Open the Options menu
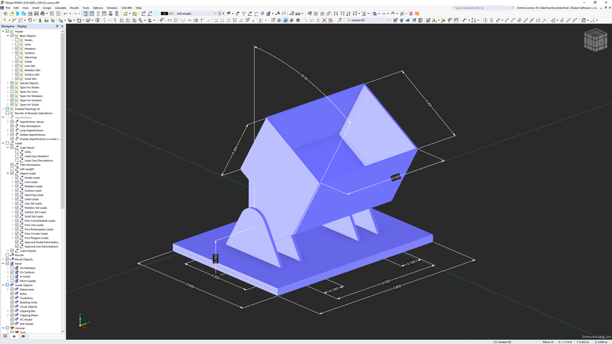612x344 pixels. click(98, 8)
